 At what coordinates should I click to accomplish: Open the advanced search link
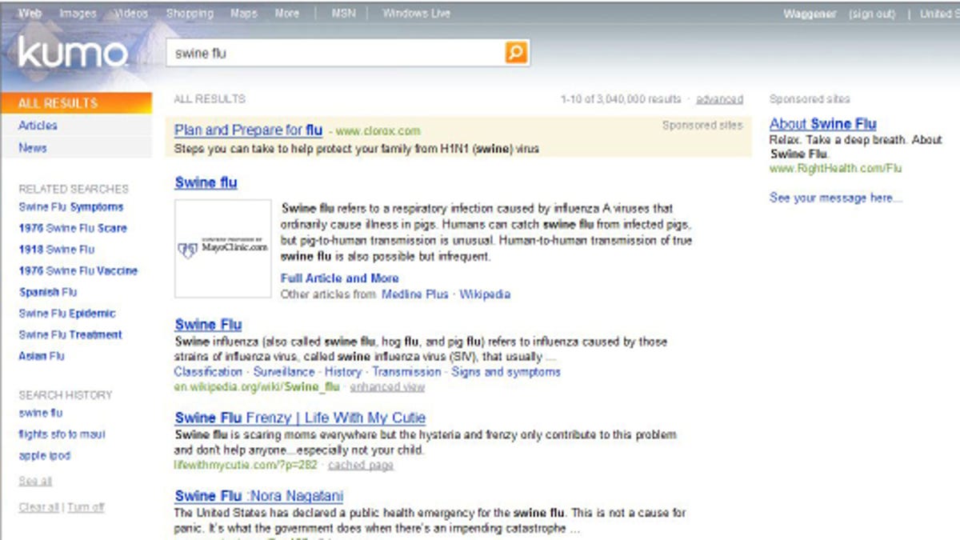point(719,99)
